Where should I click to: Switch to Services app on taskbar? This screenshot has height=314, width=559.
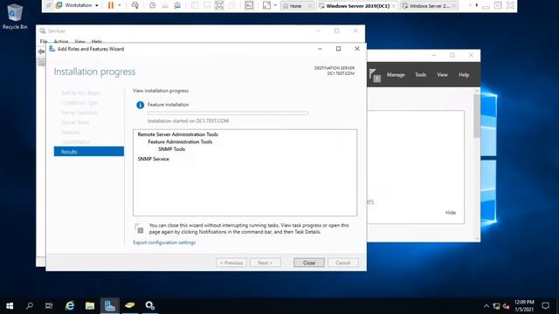click(149, 306)
